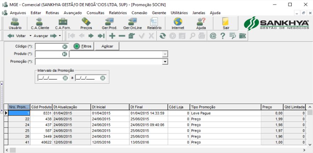Jump to last record icon
The image size is (313, 153).
(x=101, y=36)
